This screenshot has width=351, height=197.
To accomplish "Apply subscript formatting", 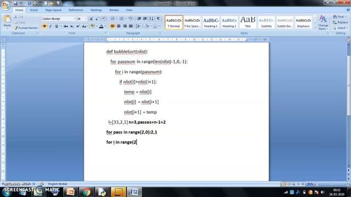I will click(72, 26).
